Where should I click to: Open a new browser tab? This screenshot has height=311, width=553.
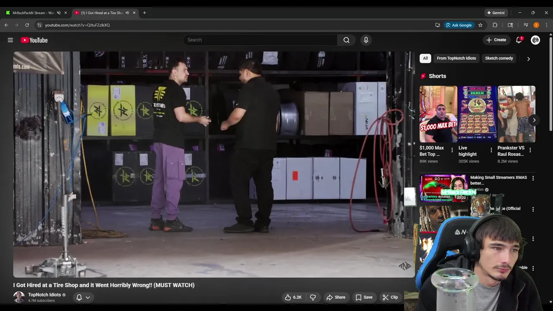pos(144,13)
